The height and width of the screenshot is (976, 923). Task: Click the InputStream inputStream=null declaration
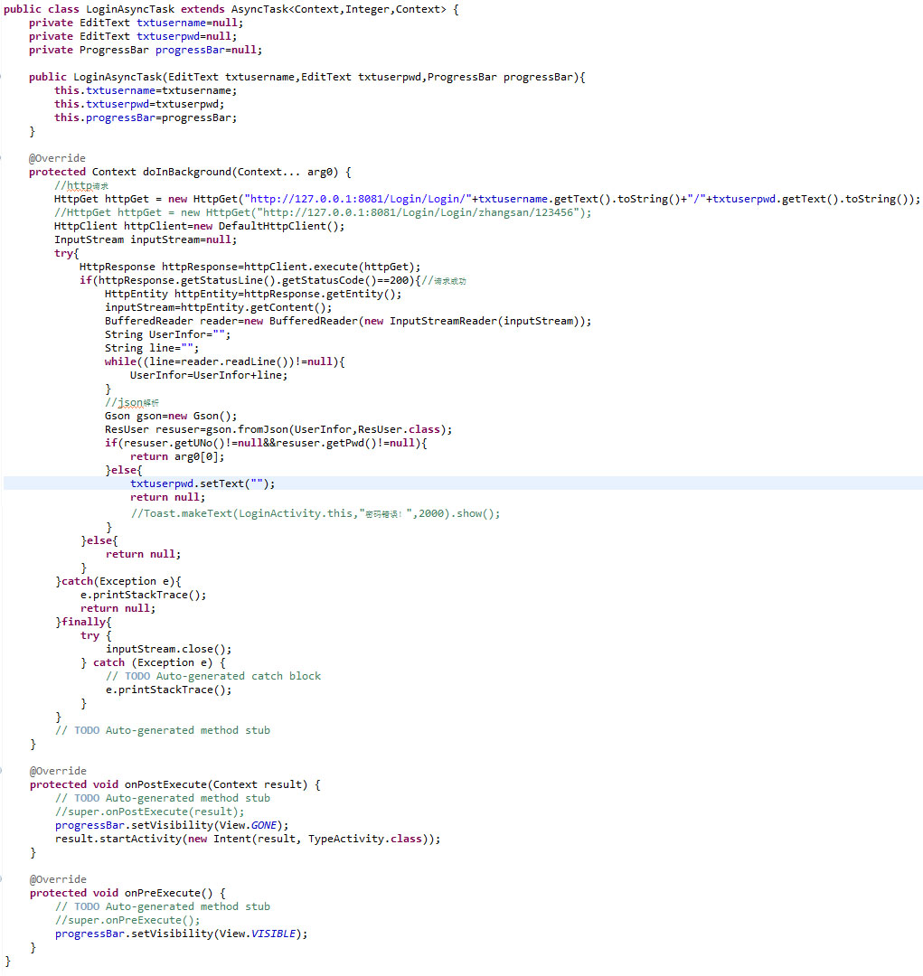(145, 239)
